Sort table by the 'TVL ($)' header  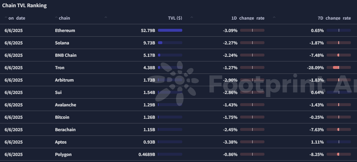(x=175, y=18)
